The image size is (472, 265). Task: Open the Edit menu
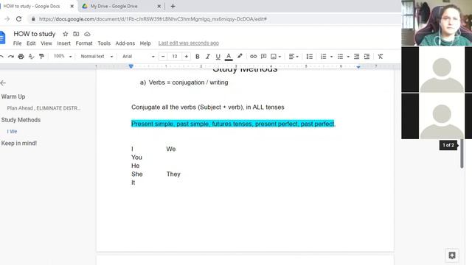coord(31,43)
